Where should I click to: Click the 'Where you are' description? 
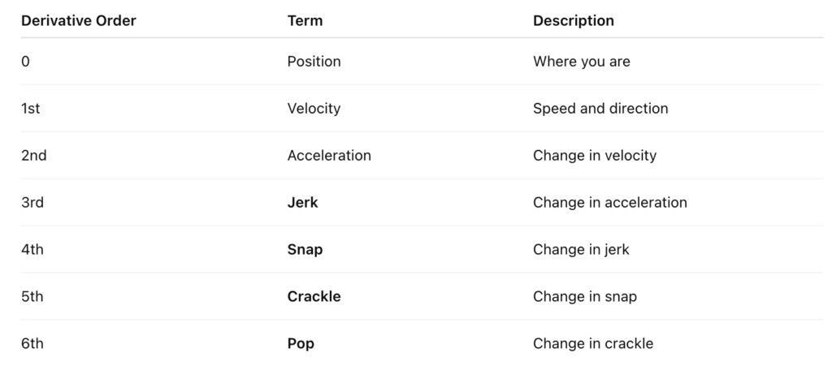coord(581,62)
